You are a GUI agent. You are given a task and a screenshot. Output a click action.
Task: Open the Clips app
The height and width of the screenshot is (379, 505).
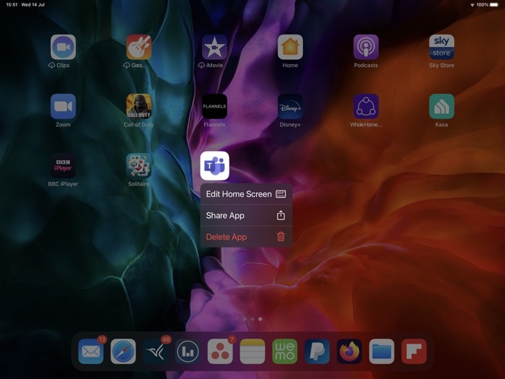point(63,47)
